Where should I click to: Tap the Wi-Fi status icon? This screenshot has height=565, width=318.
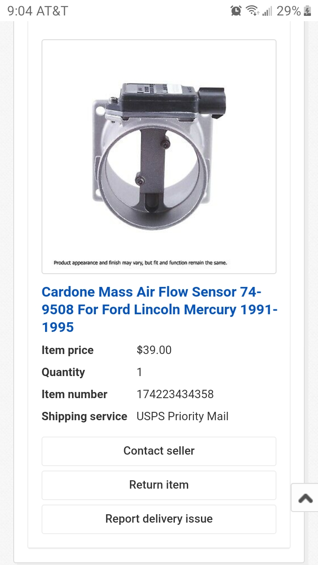pos(252,11)
